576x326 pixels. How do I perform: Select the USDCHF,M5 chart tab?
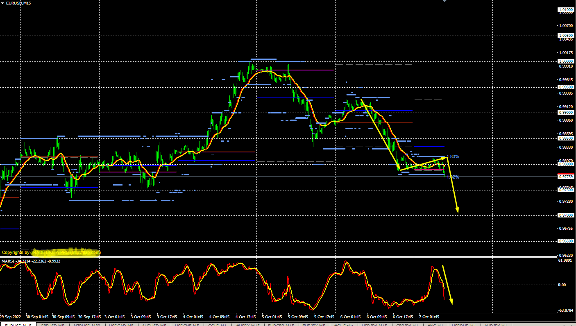click(x=187, y=325)
